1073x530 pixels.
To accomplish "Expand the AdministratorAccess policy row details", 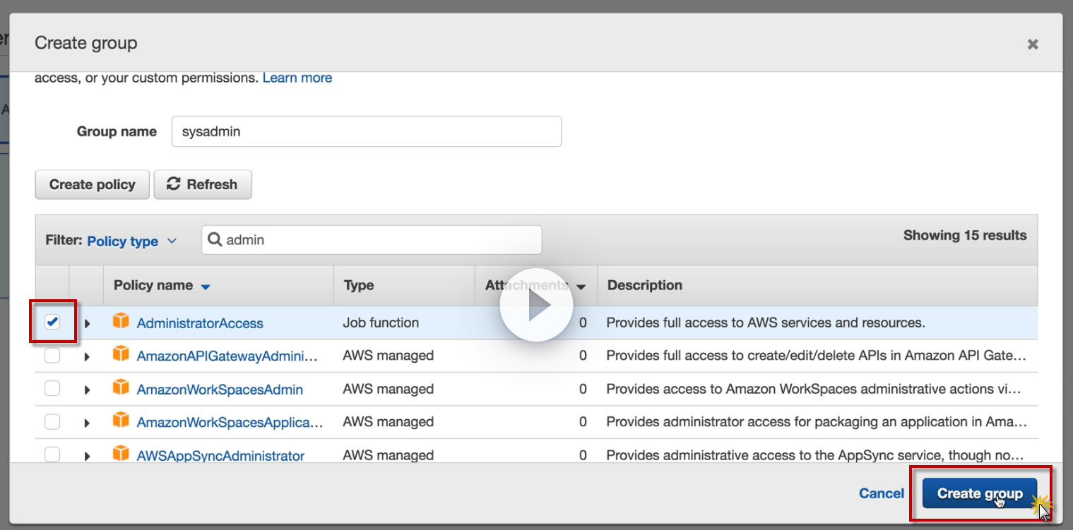I will (x=88, y=323).
